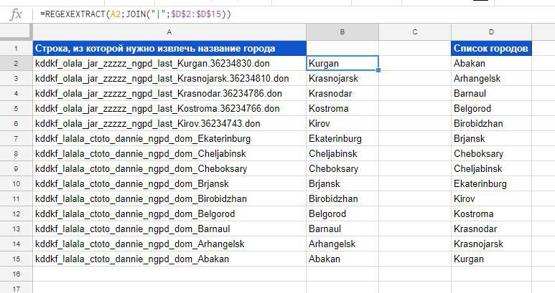Select cell B3 containing Krasnojarsk
Image resolution: width=555 pixels, height=293 pixels.
point(342,78)
